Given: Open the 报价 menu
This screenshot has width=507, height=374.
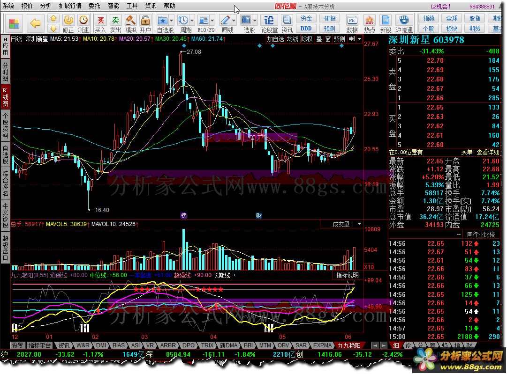Looking at the screenshot, I should 27,6.
